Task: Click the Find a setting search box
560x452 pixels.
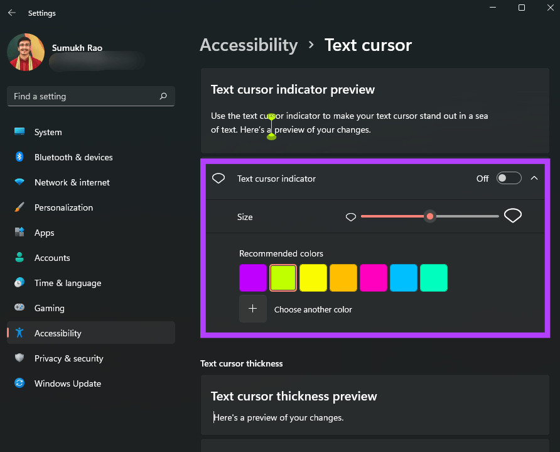Action: click(x=90, y=96)
